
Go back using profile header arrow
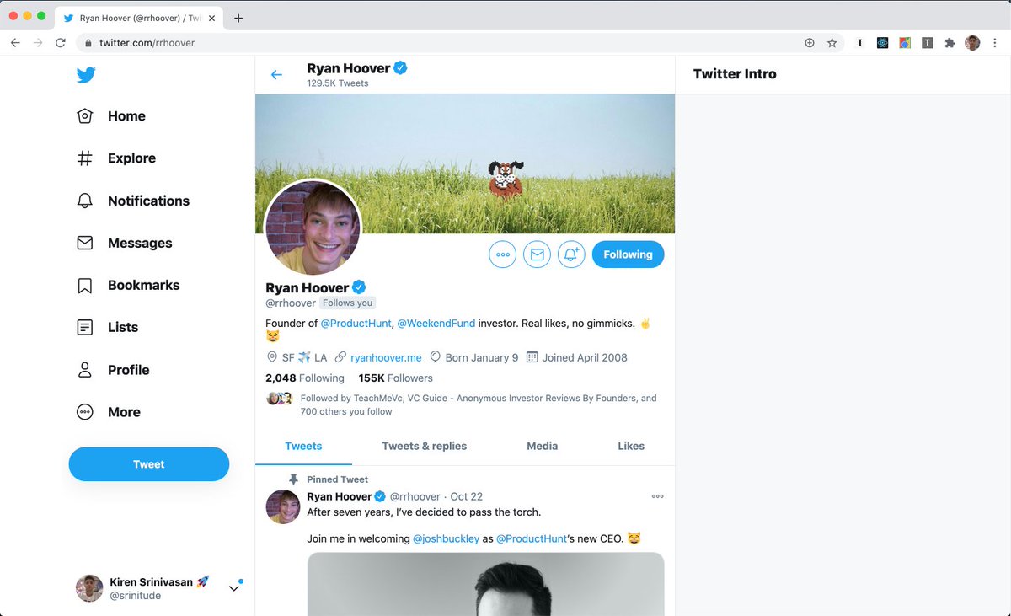point(276,75)
